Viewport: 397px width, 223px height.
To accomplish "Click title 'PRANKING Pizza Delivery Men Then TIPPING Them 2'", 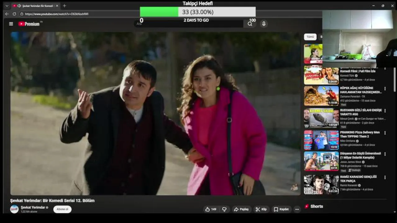I will (x=360, y=134).
